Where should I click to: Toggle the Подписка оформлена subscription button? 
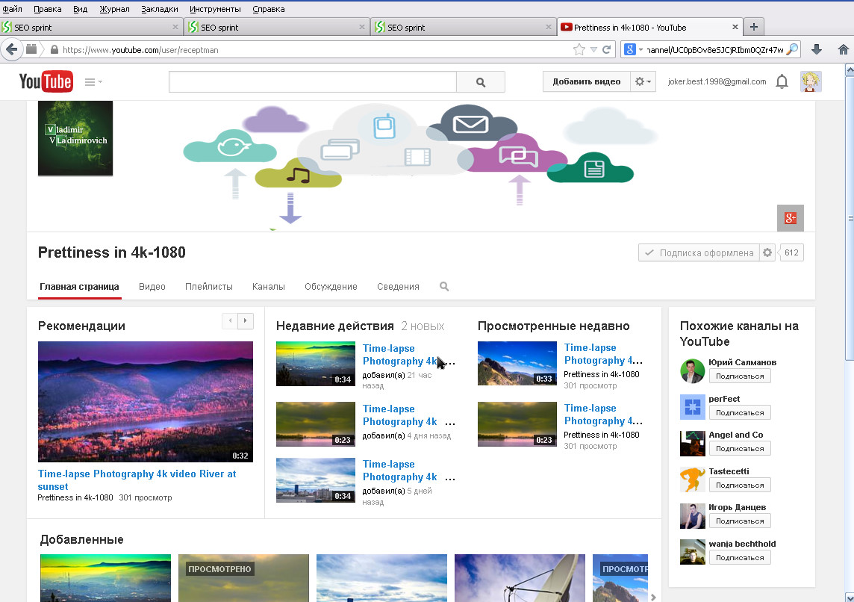(x=699, y=252)
